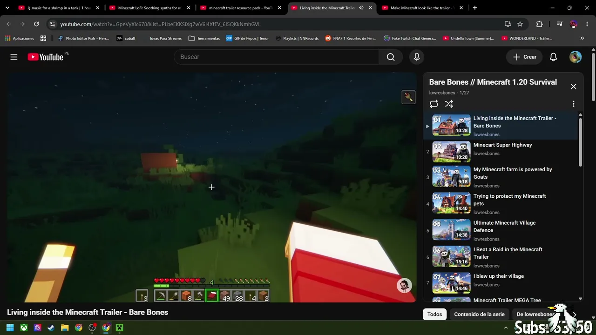Go back to the previous page
Viewport: 596px width, 335px height.
9,24
